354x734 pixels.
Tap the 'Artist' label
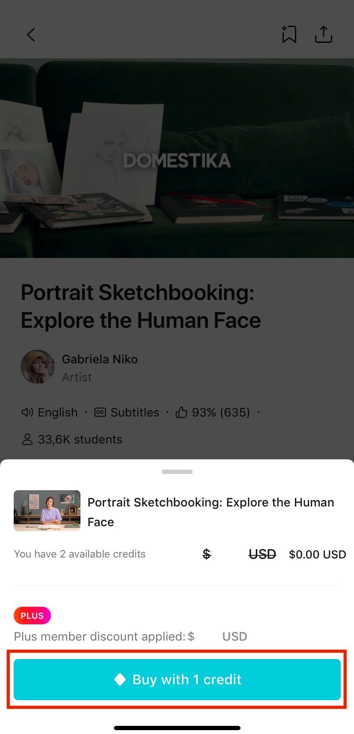tap(77, 377)
